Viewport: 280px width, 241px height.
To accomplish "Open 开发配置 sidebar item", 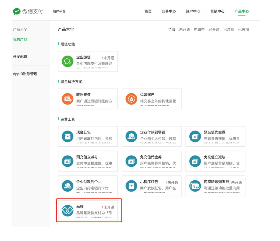I will tap(20, 57).
